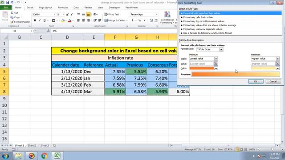Open Conditional Formatting menu
The height and width of the screenshot is (160, 285).
[x=167, y=18]
